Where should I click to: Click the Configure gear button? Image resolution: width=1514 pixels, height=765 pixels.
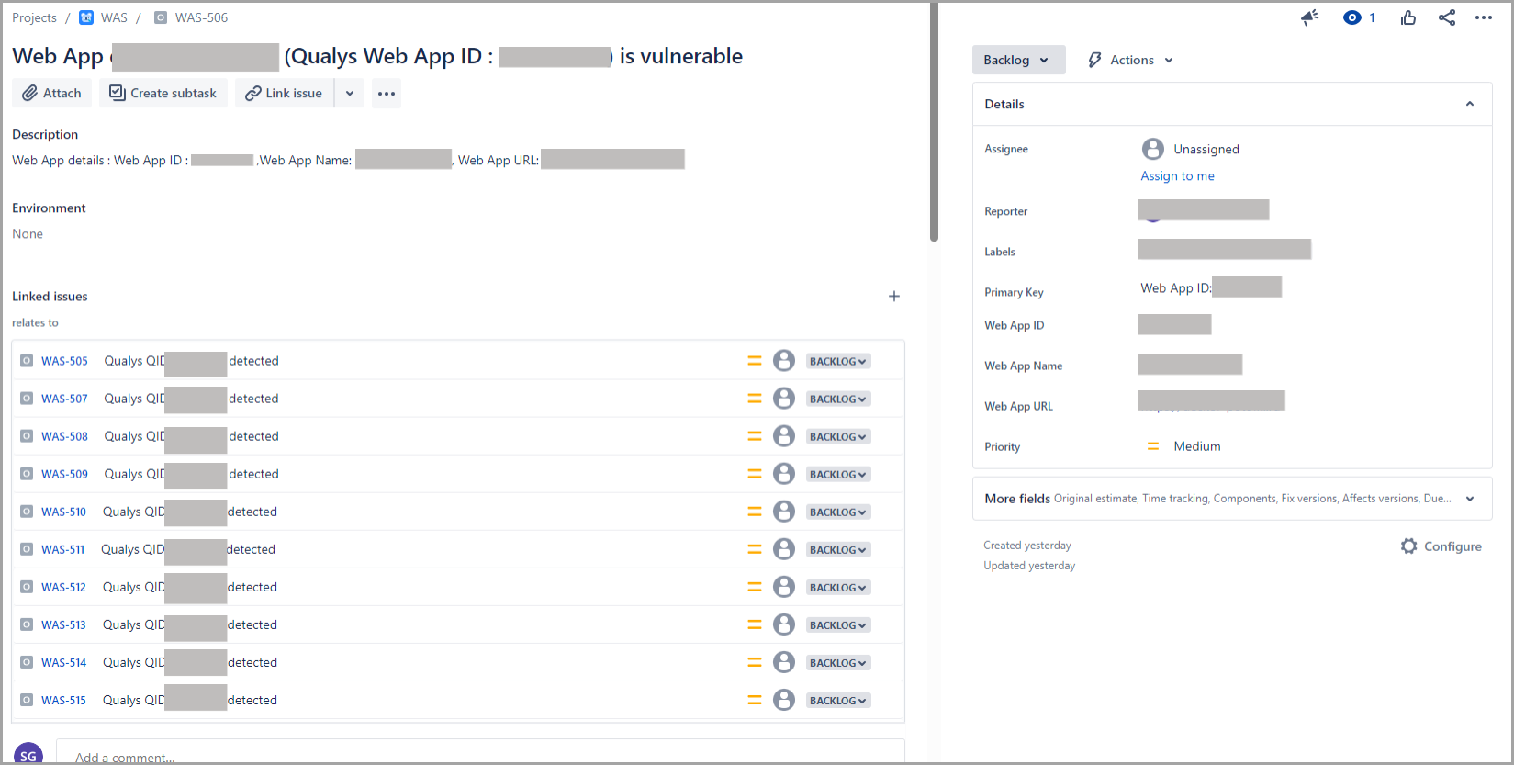point(1441,546)
